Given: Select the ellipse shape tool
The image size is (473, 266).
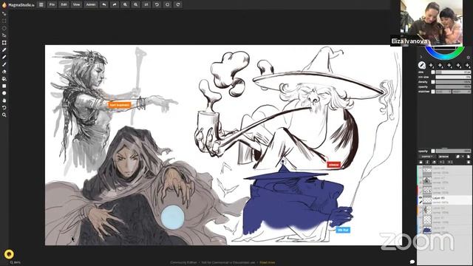Looking at the screenshot, I should point(4,93).
